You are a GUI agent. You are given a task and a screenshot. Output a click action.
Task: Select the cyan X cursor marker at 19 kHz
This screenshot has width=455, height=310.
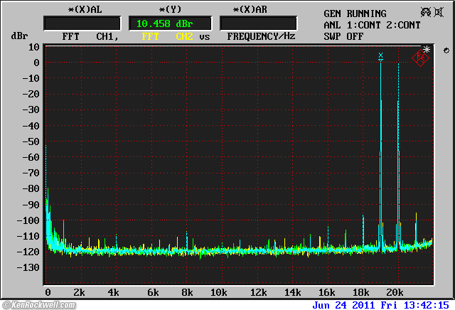pos(381,57)
